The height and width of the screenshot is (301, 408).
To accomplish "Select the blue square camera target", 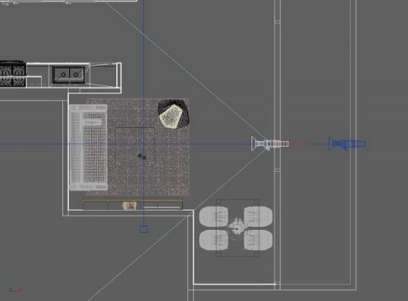I will [144, 229].
